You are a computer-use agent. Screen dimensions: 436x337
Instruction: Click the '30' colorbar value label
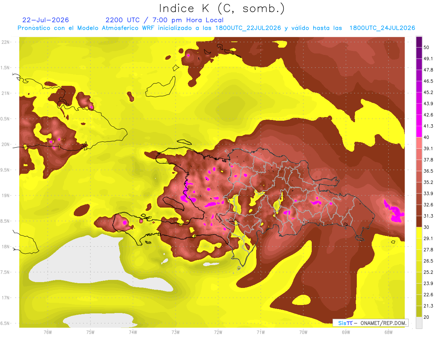pos(427,227)
